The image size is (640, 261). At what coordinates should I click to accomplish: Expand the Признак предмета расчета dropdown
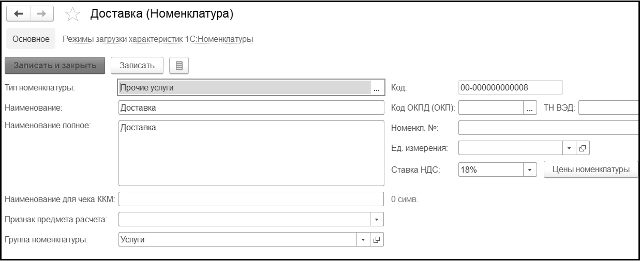click(377, 219)
